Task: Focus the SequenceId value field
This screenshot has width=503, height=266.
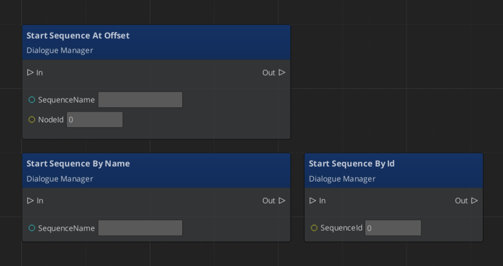Action: (x=393, y=228)
